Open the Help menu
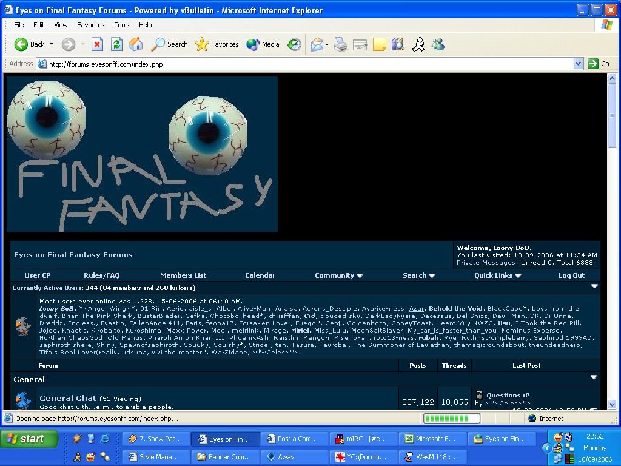Viewport: 621px width, 466px height. [x=145, y=24]
